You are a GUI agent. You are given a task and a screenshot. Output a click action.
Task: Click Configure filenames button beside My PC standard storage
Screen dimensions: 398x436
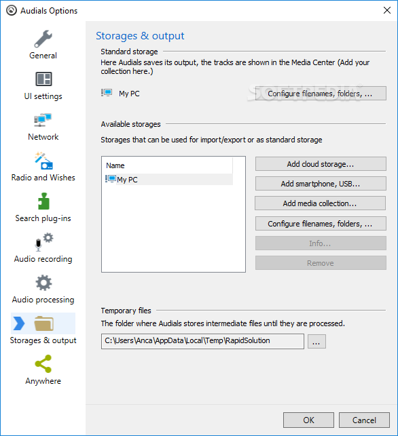[x=321, y=94]
